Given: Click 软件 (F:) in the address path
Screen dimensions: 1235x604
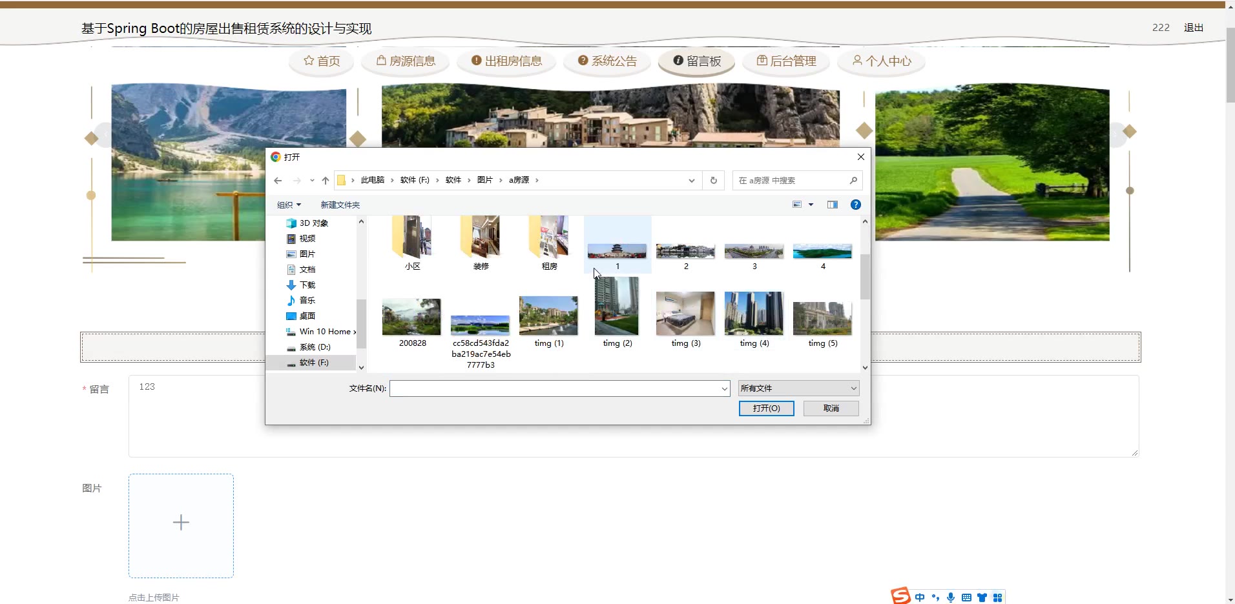Looking at the screenshot, I should 415,181.
